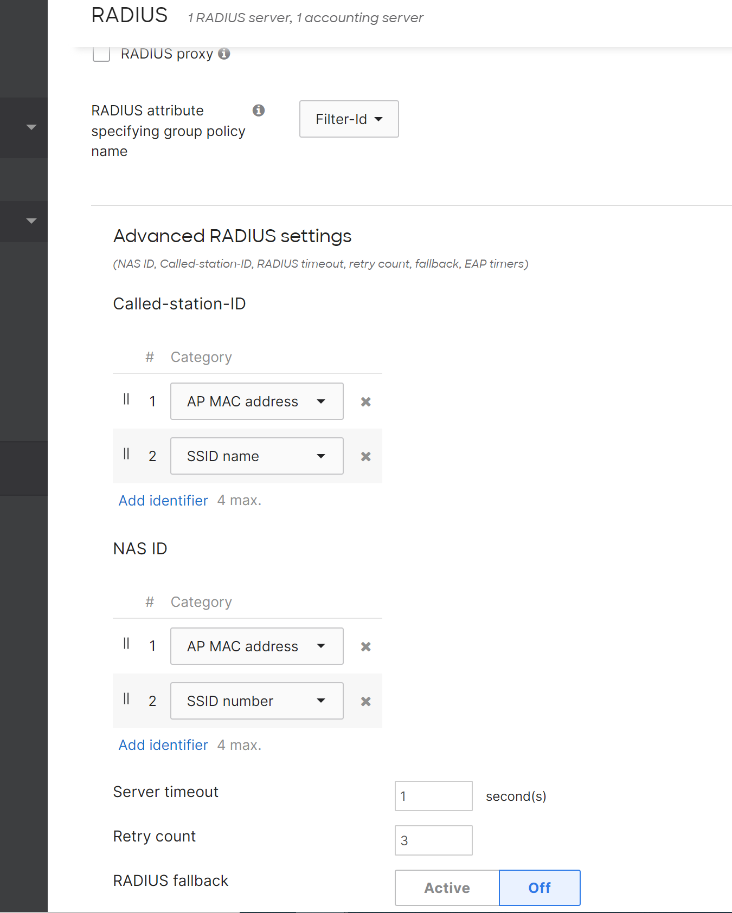Viewport: 732px width, 913px height.
Task: Click drag handle of SSID name row
Action: [x=126, y=454]
